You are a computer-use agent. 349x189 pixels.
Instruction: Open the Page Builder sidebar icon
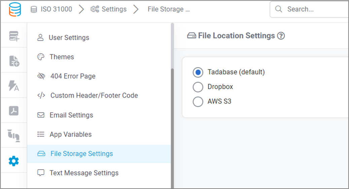(x=14, y=61)
